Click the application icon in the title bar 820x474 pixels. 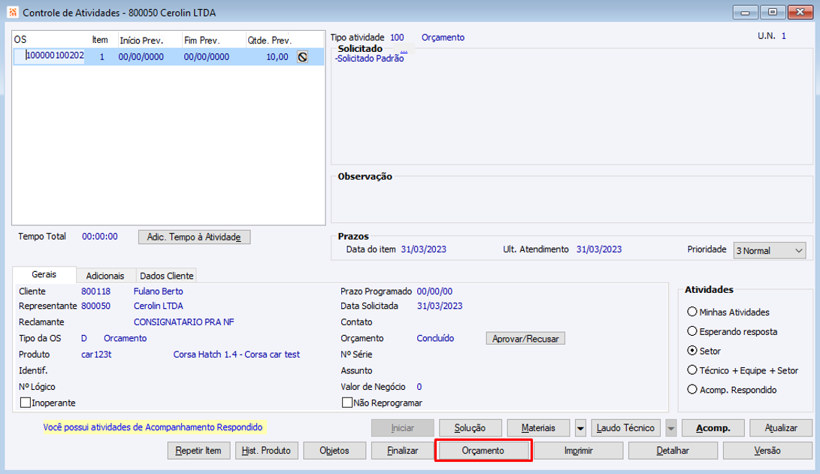(x=13, y=13)
